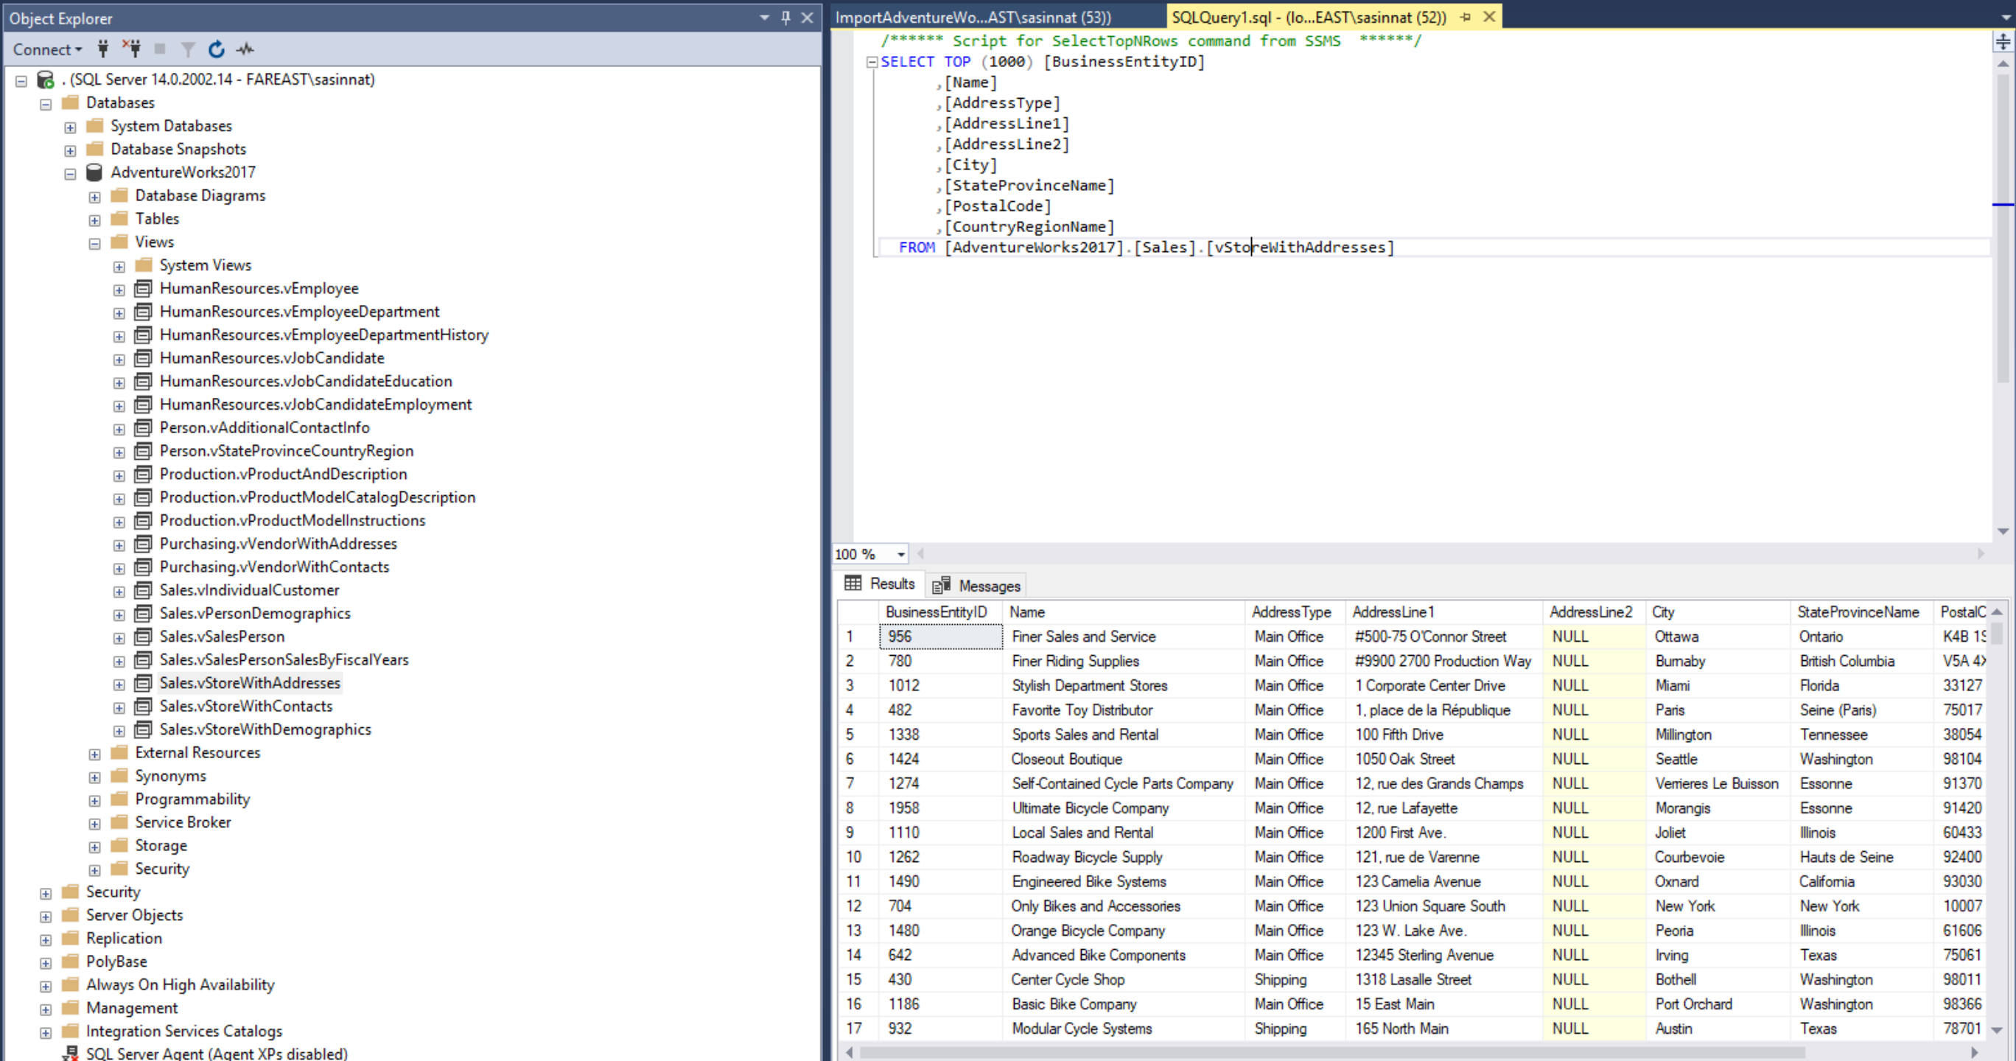Click the HumanResources.vEmployee view icon
The image size is (2016, 1061).
(143, 289)
